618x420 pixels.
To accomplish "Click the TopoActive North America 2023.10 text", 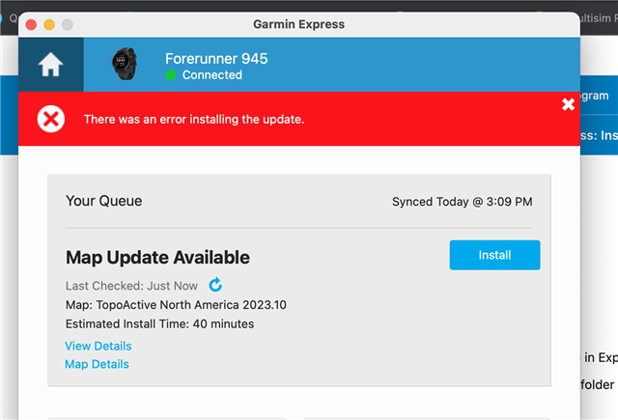I will (191, 305).
